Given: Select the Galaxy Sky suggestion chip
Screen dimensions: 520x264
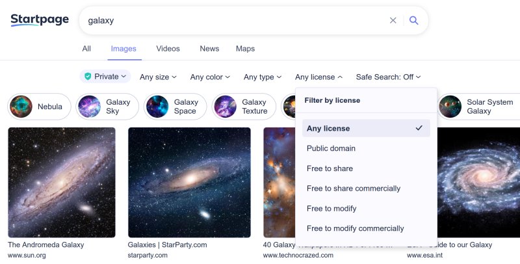Looking at the screenshot, I should [107, 107].
